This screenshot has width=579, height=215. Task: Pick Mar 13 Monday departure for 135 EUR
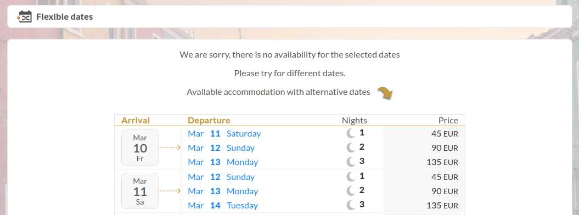tap(223, 162)
